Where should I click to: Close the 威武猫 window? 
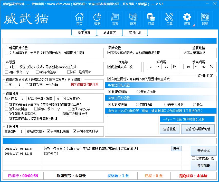(215, 4)
